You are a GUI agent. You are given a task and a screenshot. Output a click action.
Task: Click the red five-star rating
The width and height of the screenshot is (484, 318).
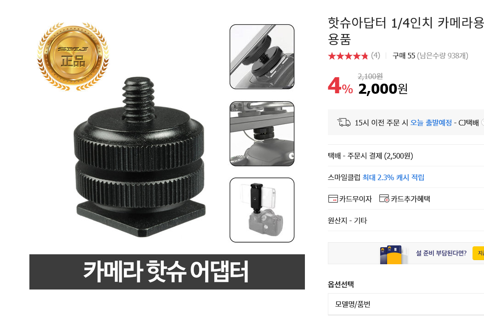(348, 56)
